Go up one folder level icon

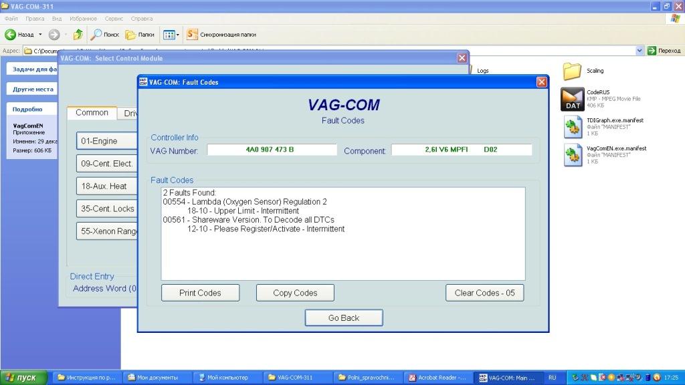[78, 35]
